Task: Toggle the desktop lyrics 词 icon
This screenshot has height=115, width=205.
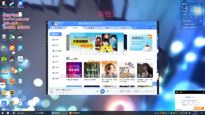Action: (x=147, y=91)
